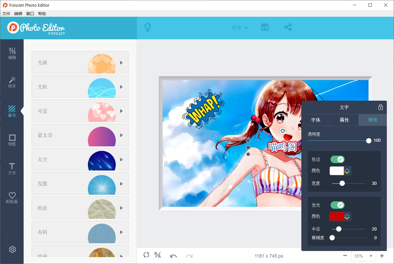Click the white 包边 color swatch

[337, 171]
